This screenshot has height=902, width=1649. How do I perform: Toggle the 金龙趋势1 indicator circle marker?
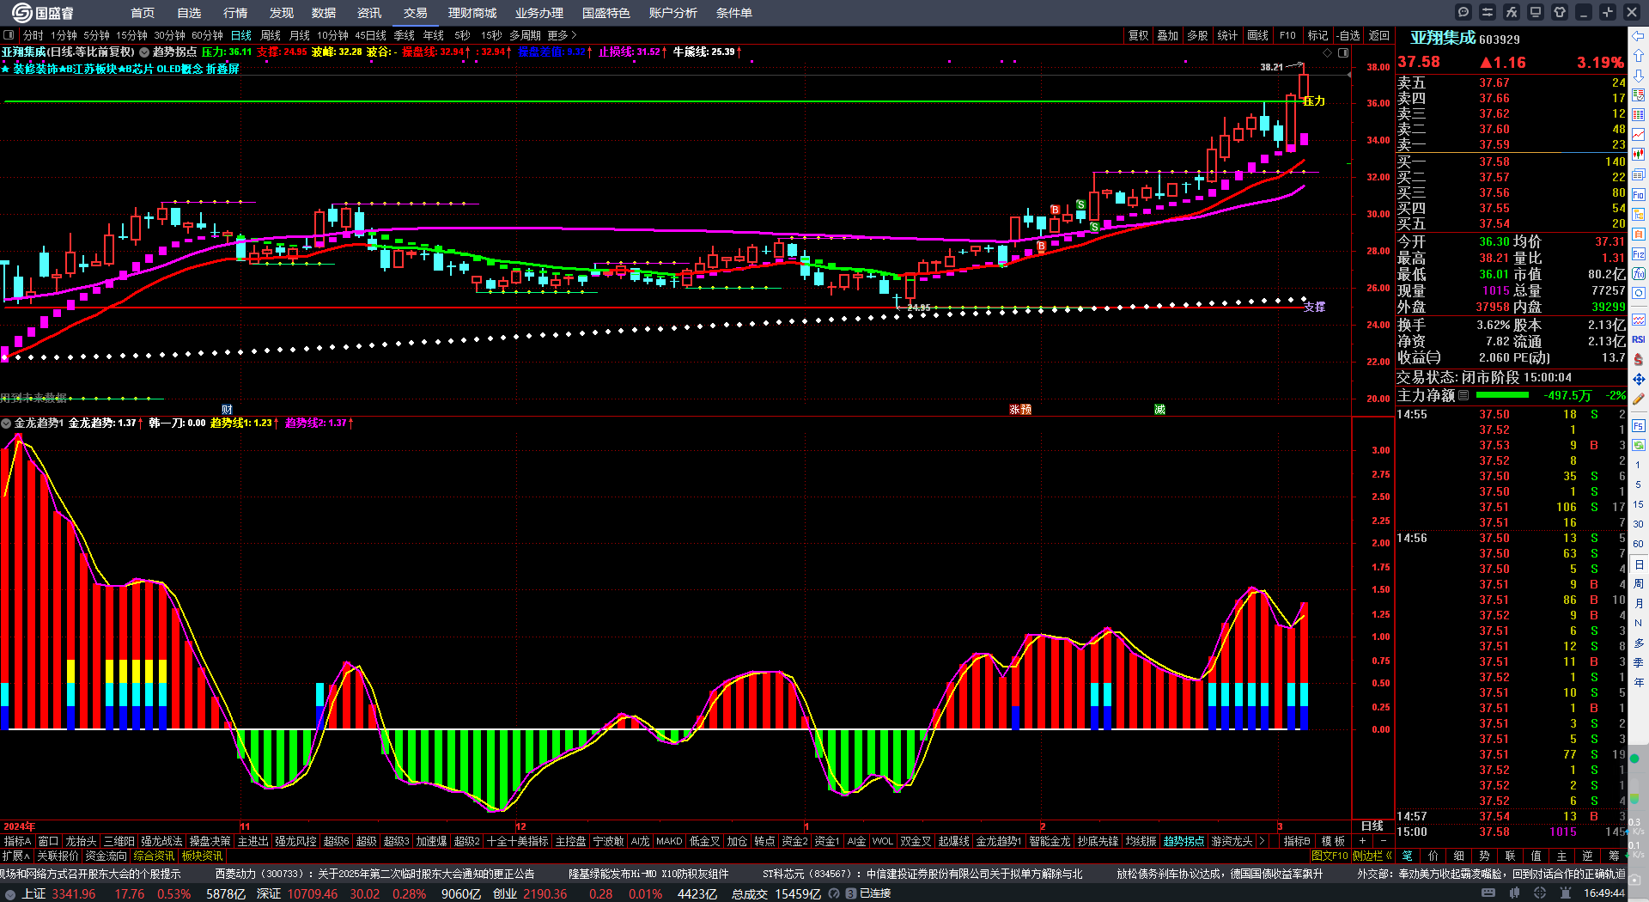click(6, 424)
